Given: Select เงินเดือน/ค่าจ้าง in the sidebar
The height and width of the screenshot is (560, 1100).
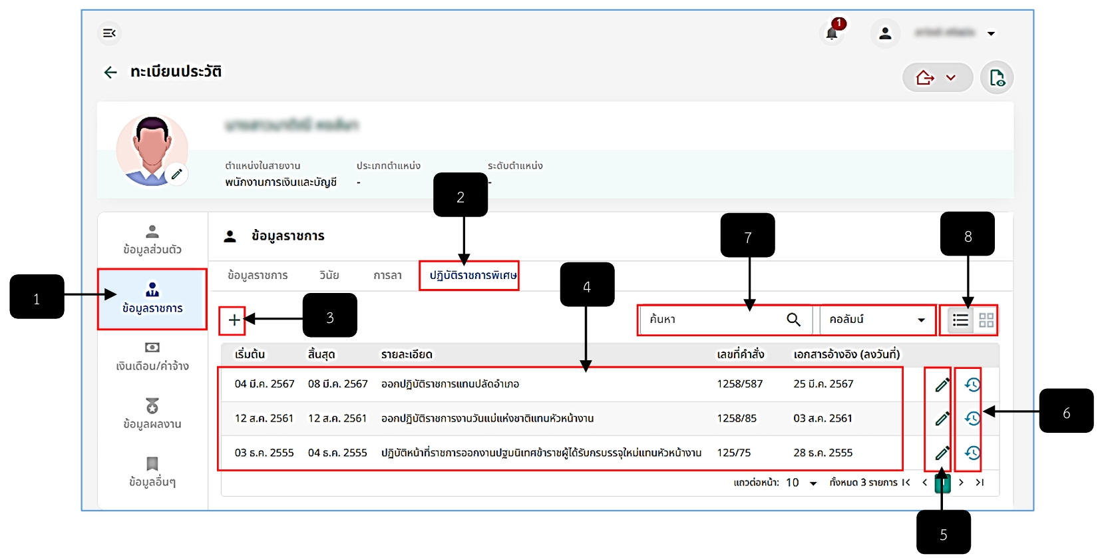Looking at the screenshot, I should (x=152, y=358).
